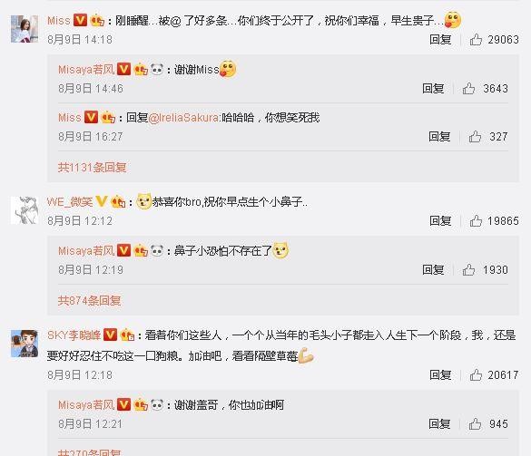The height and width of the screenshot is (456, 531).
Task: Reply to SKY李晓峰's comment posted at 12:18
Action: tap(440, 374)
